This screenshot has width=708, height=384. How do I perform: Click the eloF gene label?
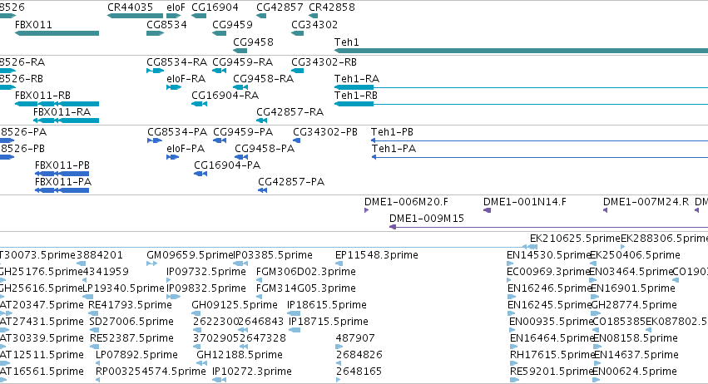click(x=176, y=7)
